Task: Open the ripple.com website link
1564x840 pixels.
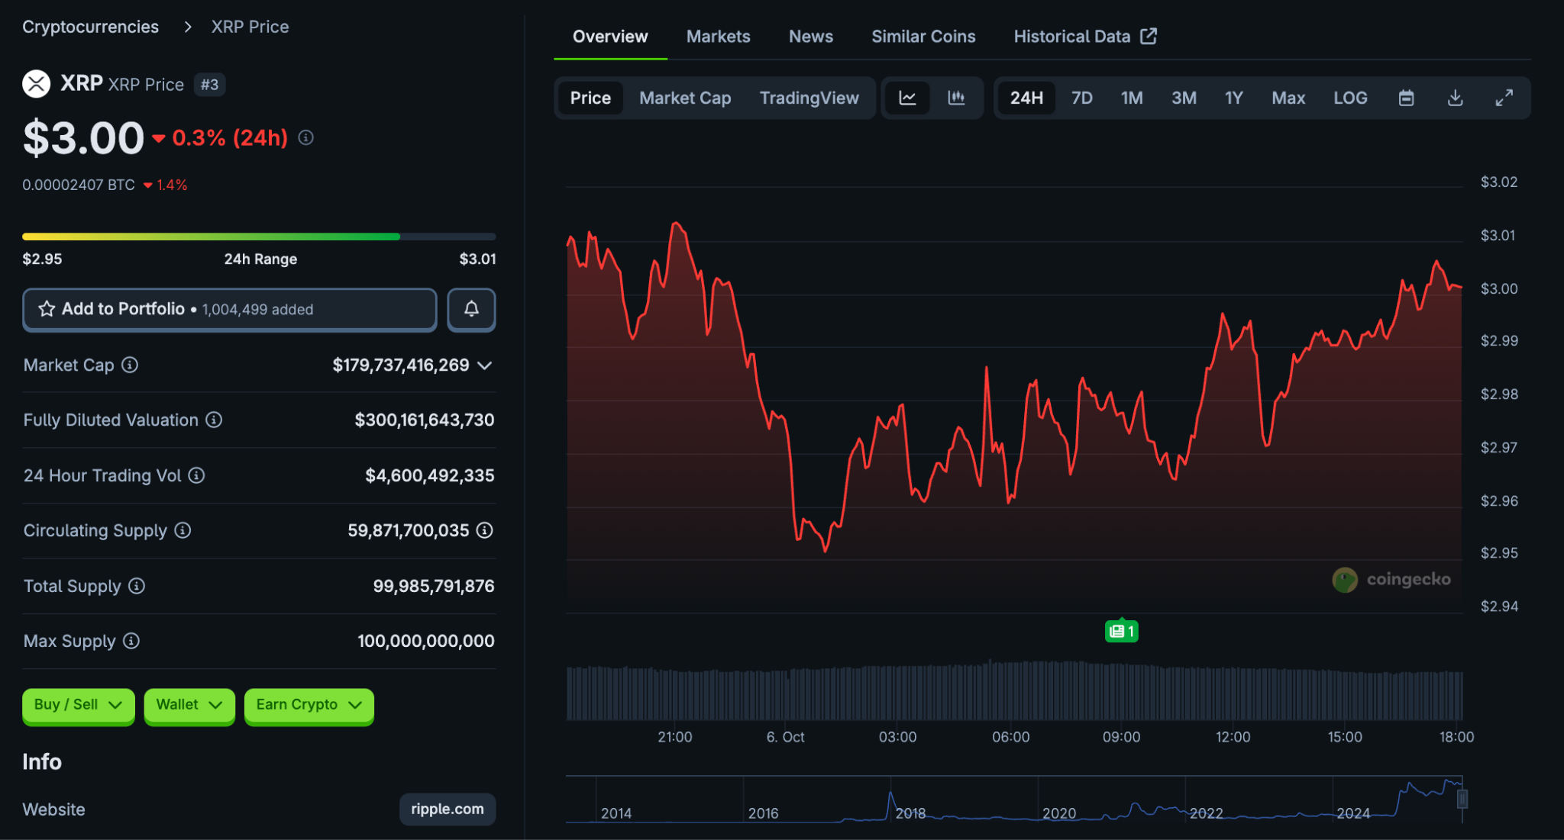Action: click(x=447, y=809)
